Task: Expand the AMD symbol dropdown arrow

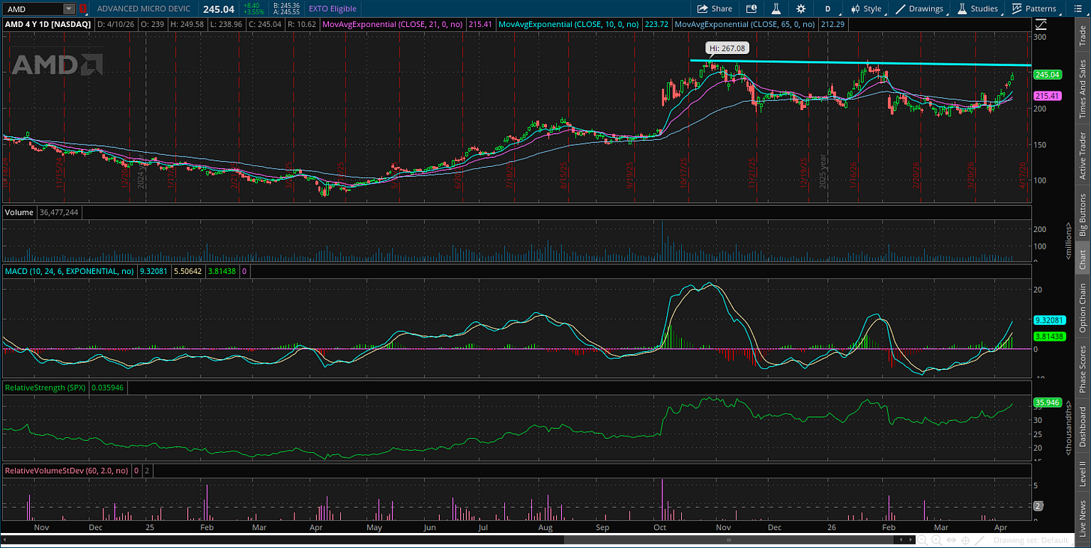Action: 69,9
